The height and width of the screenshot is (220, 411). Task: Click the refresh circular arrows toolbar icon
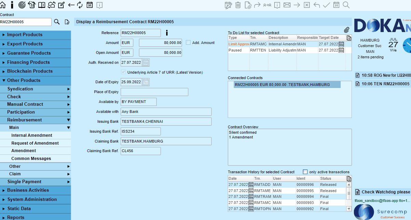pos(80,5)
